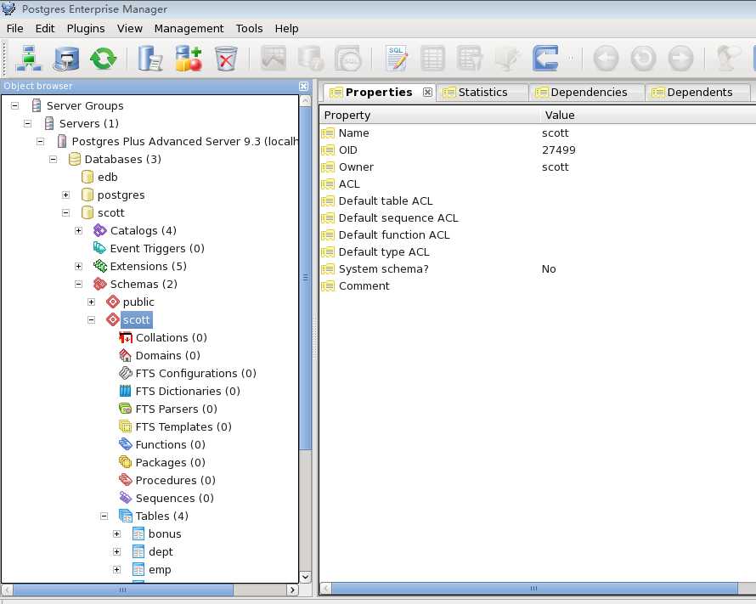Open the View menu
The height and width of the screenshot is (604, 756).
pos(130,28)
